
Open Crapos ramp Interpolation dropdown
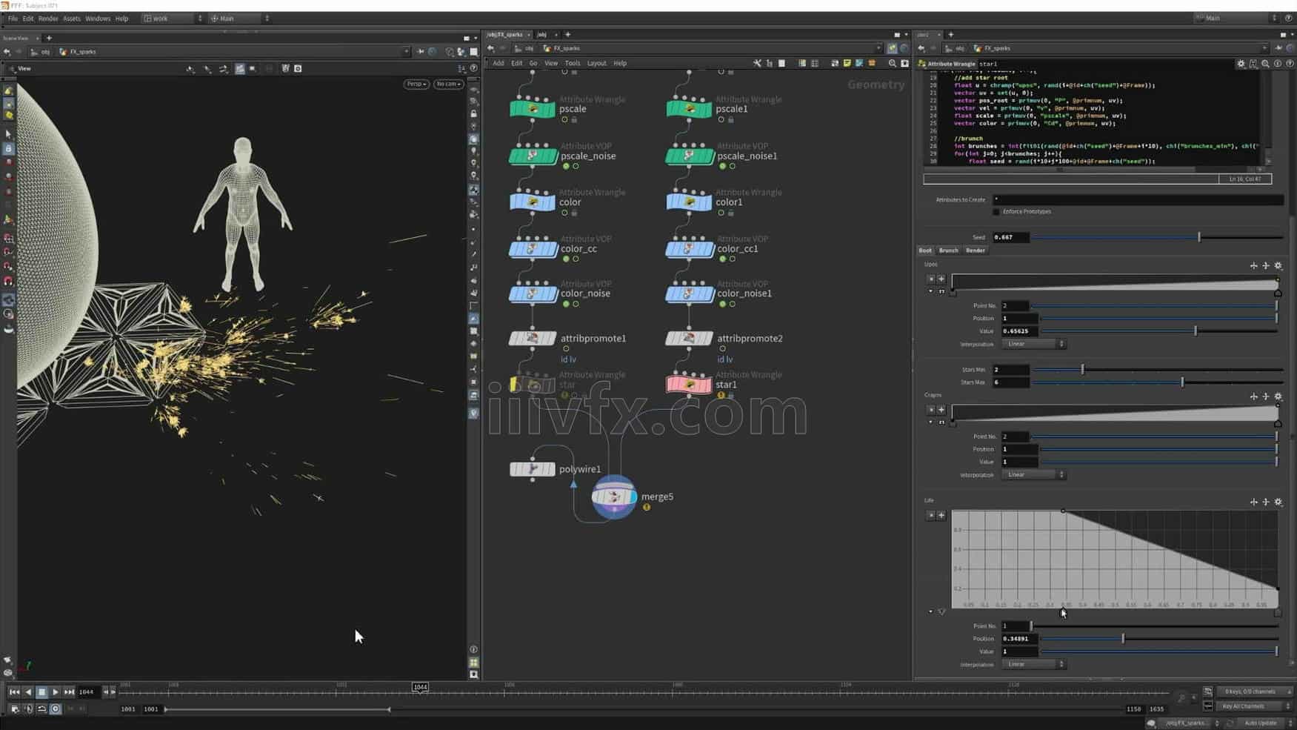1034,474
